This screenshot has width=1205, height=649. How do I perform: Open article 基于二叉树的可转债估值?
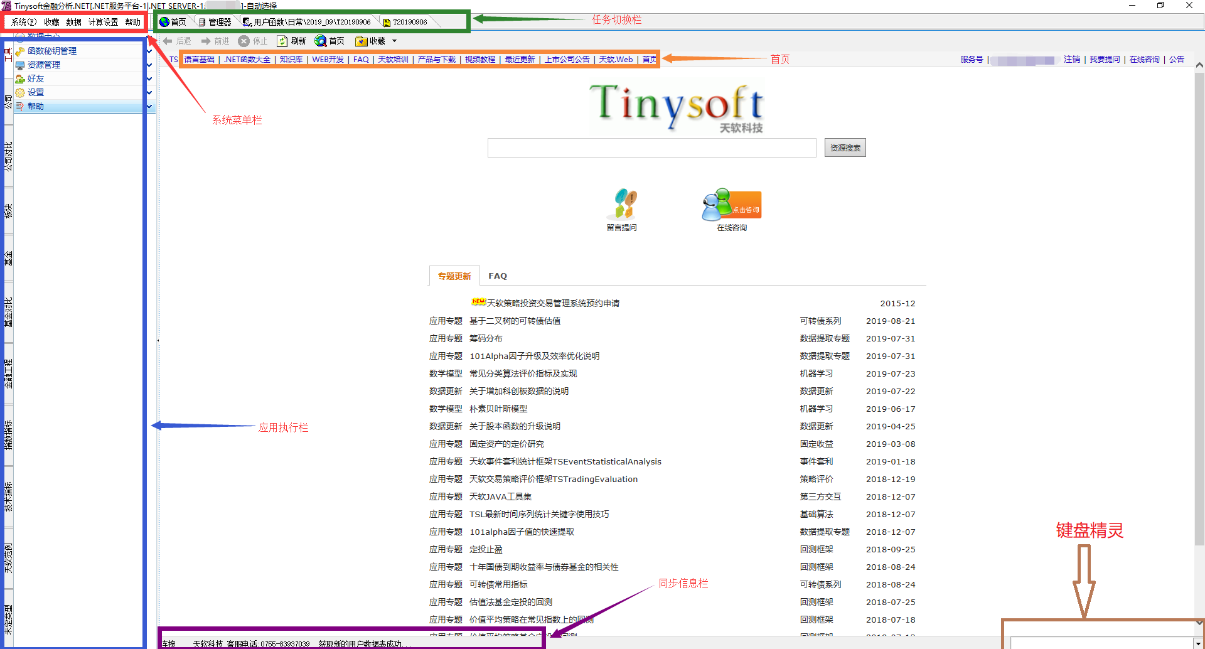coord(515,321)
